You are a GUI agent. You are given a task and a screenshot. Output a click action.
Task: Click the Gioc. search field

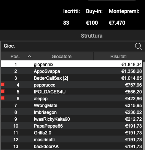[x=72, y=46]
